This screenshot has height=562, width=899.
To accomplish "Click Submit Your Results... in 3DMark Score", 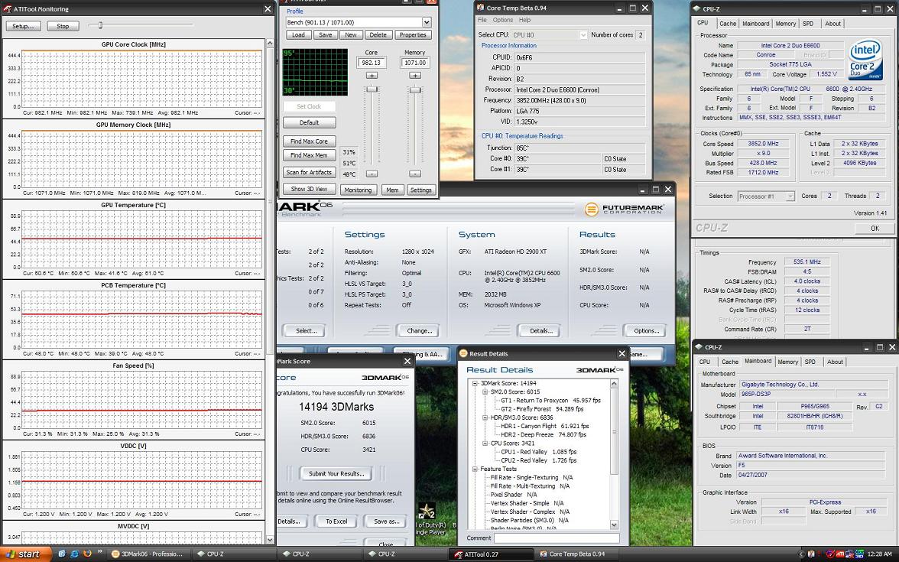I will click(x=336, y=474).
